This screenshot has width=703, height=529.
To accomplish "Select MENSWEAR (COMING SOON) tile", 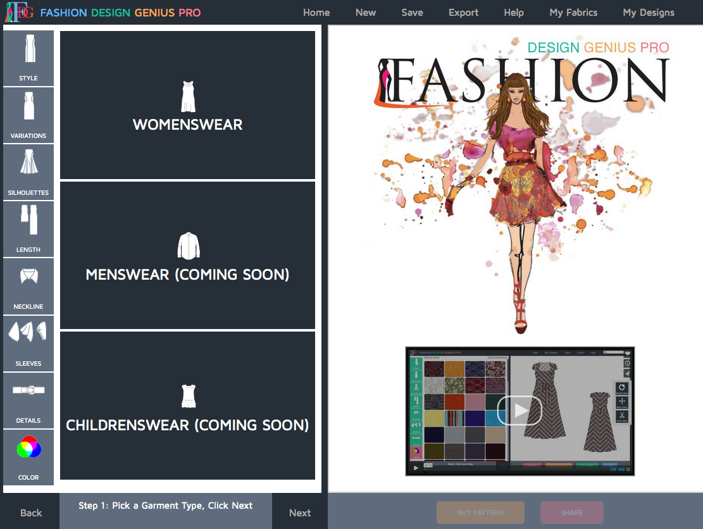I will click(x=187, y=255).
